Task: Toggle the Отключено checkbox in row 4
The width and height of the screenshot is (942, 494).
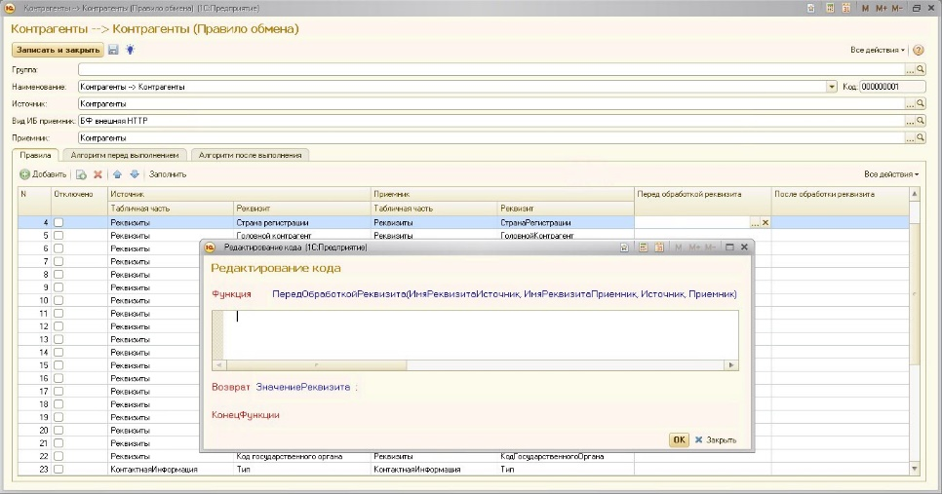Action: 59,223
